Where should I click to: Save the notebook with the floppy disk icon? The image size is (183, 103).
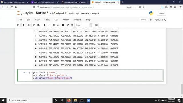pyautogui.click(x=18, y=25)
